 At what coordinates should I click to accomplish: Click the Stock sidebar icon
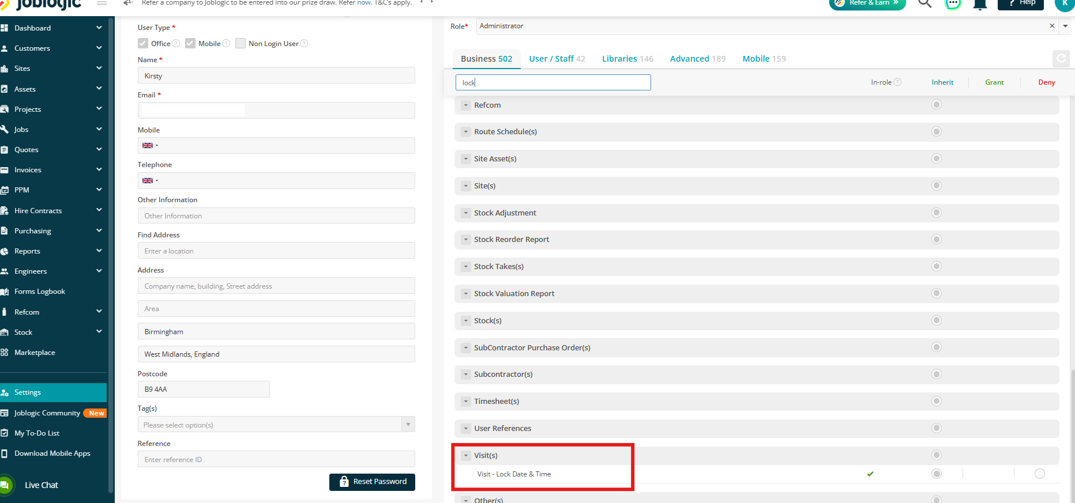point(4,332)
